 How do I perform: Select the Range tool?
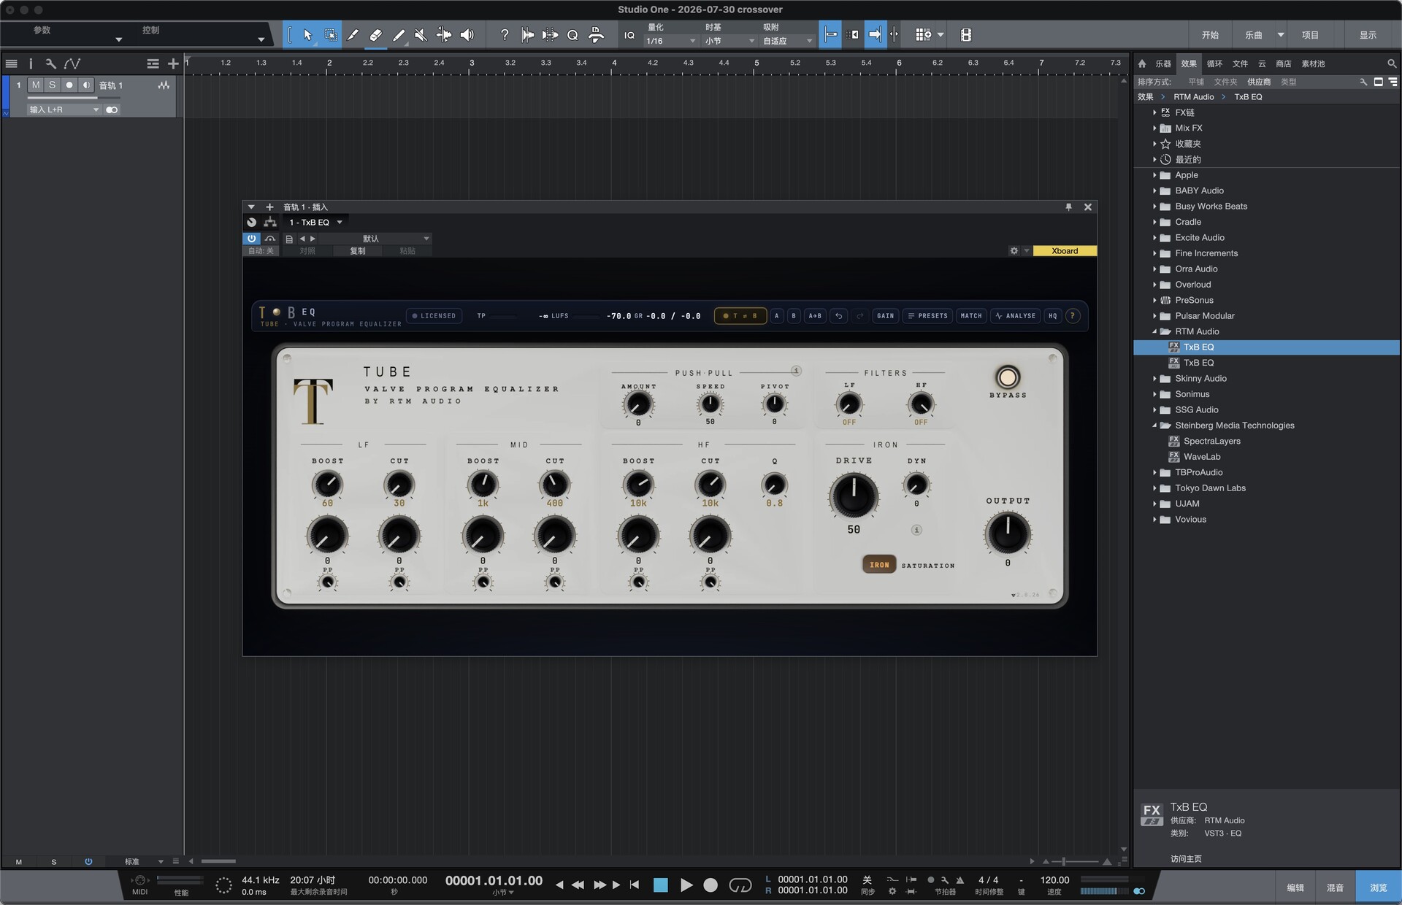331,34
